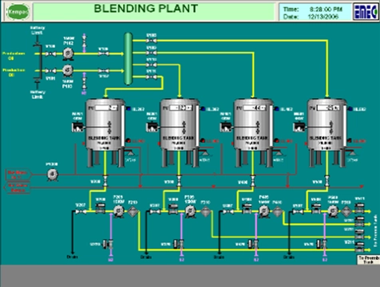Click the green vertical header vessel
This screenshot has width=380, height=287.
[x=129, y=59]
